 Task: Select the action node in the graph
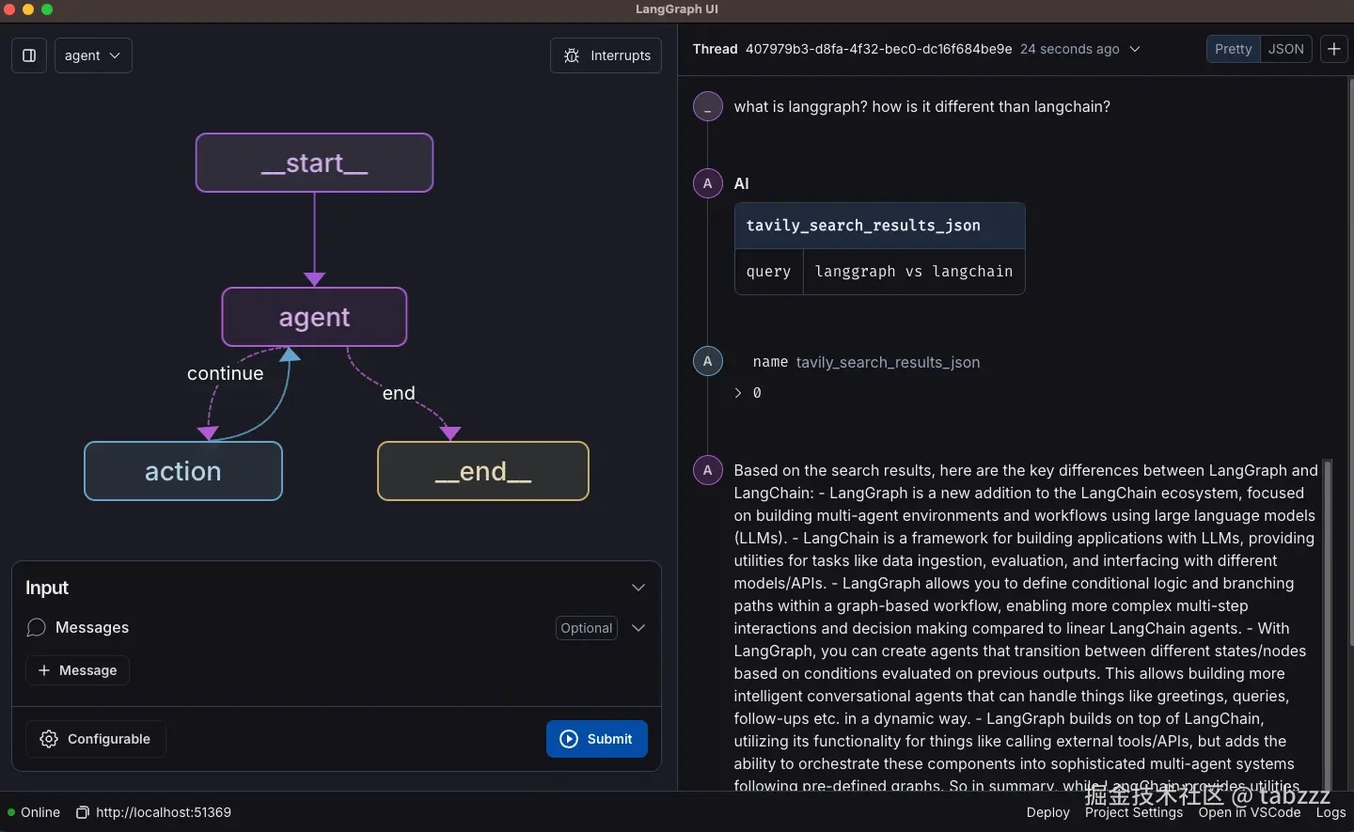point(183,471)
